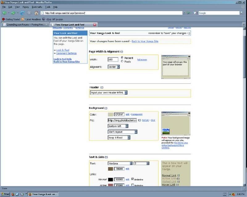Click the green Go arrow beside address bar
The width and height of the screenshot is (247, 197).
pyautogui.click(x=188, y=13)
